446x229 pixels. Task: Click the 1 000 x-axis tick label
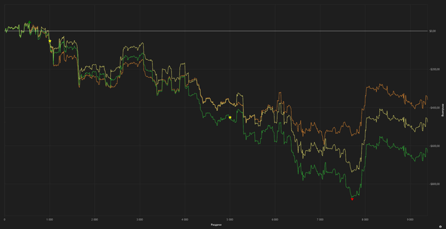pyautogui.click(x=50, y=219)
